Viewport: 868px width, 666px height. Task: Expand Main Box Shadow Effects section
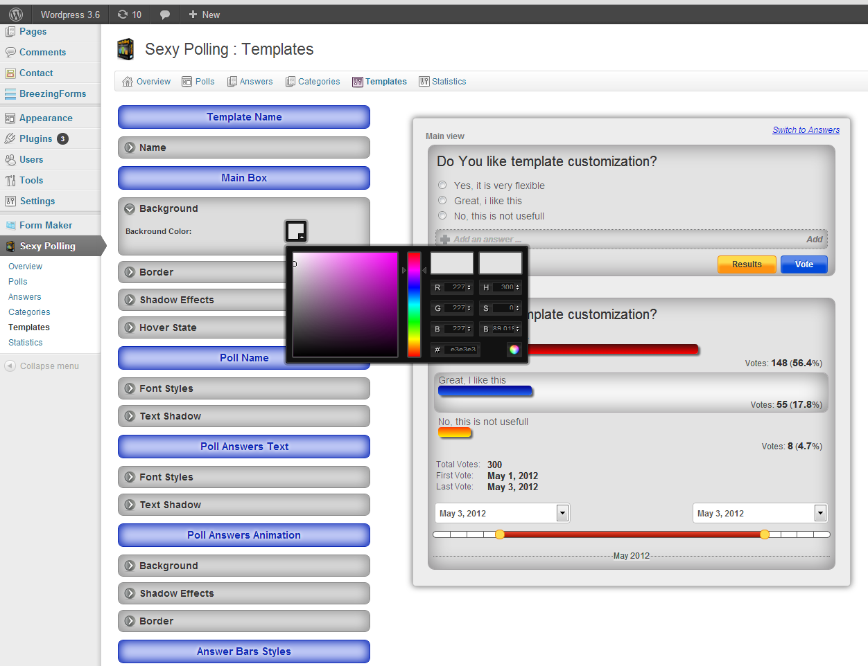202,300
